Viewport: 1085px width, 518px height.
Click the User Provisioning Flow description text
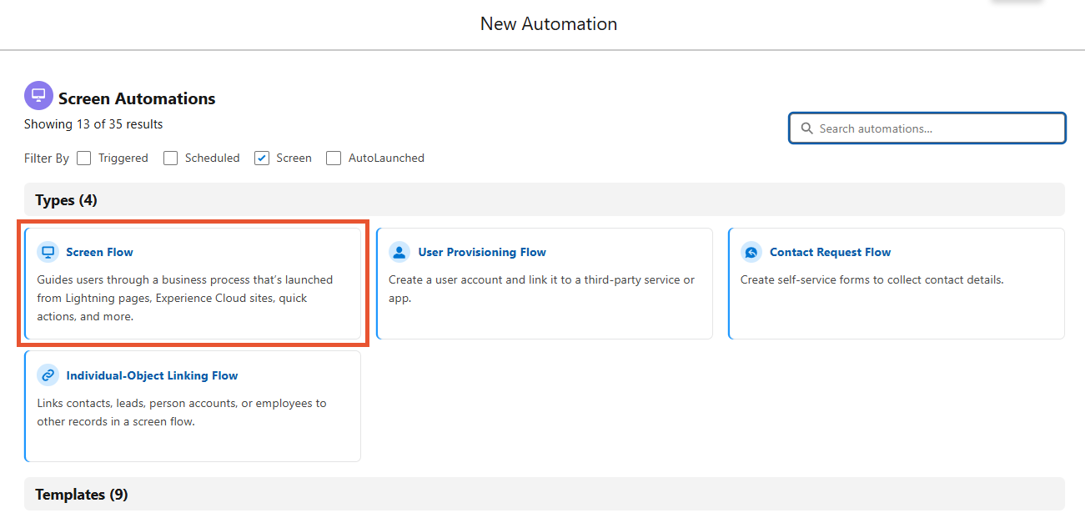click(542, 289)
